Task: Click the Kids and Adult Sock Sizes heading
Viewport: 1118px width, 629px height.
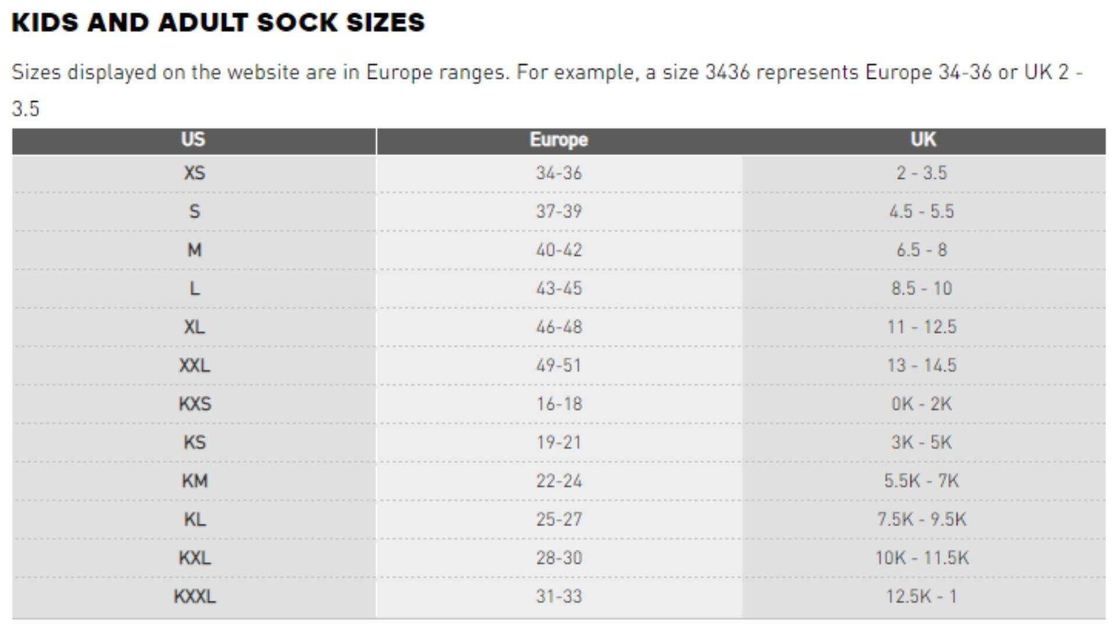Action: [218, 23]
